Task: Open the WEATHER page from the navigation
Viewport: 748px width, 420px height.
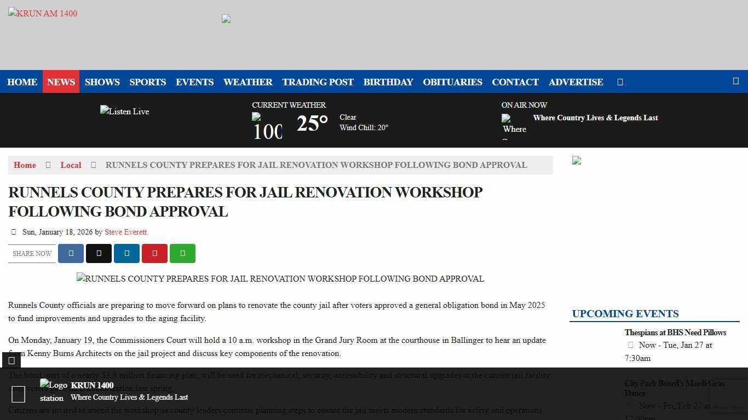Action: click(x=248, y=81)
